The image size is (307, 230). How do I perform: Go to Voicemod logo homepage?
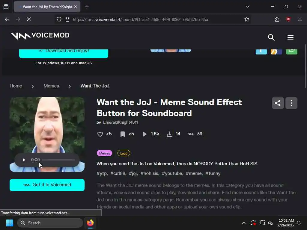tap(40, 36)
